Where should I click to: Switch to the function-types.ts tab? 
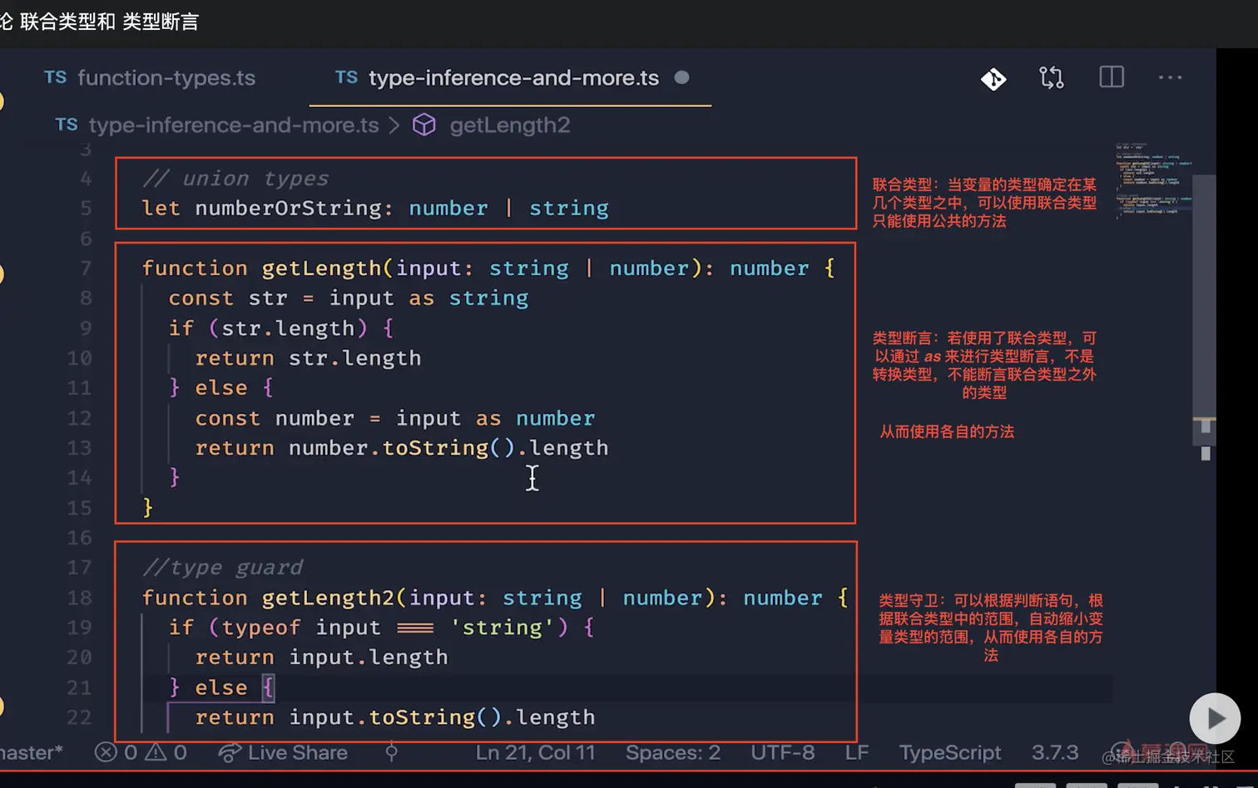(x=150, y=78)
